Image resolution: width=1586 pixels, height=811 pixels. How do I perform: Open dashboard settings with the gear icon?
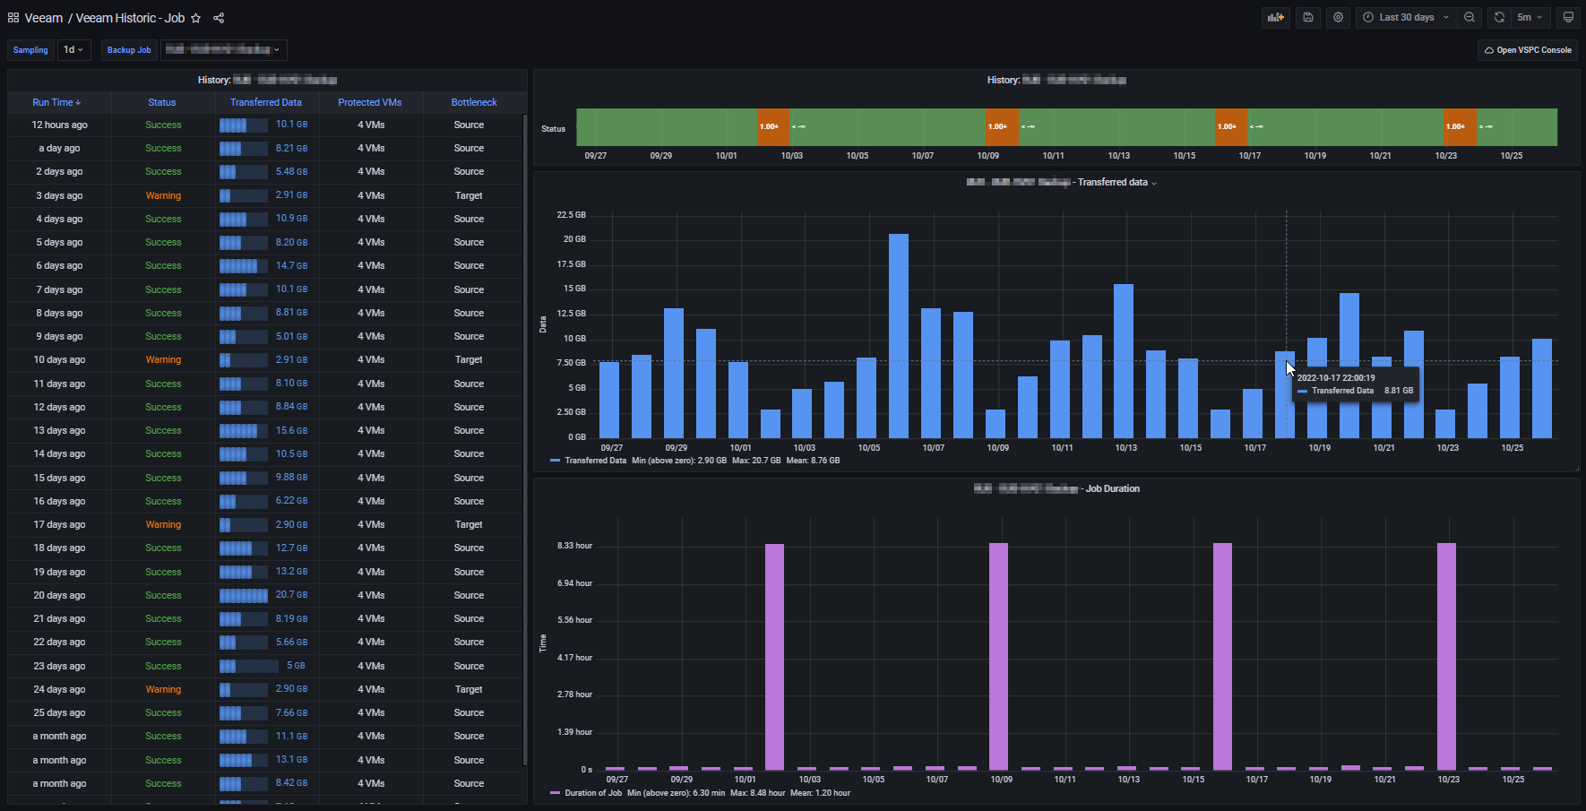1338,17
